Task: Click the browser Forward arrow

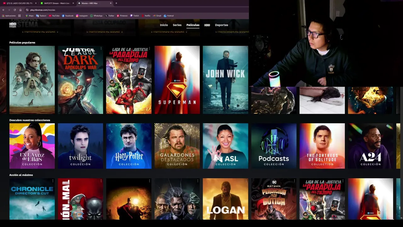Action: [9, 10]
